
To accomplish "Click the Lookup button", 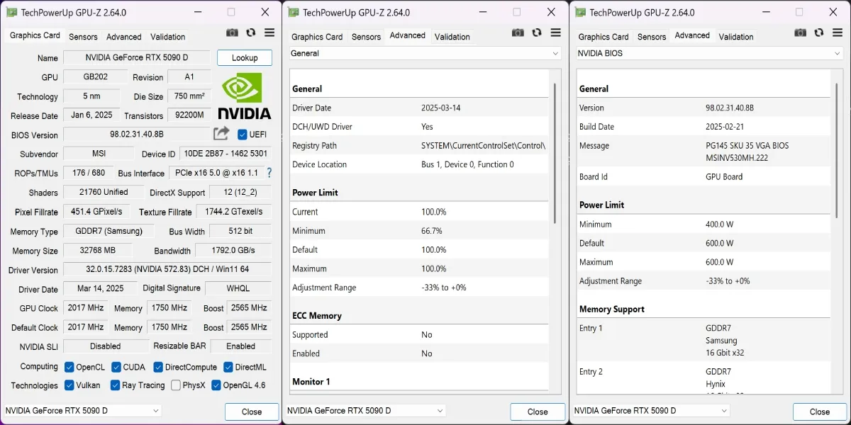I will (245, 57).
